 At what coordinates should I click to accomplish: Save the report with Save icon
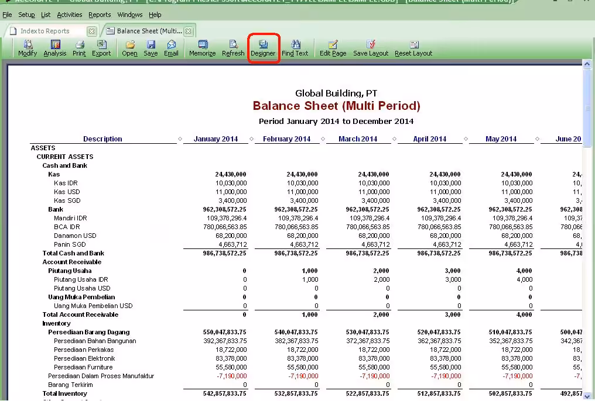click(x=151, y=49)
